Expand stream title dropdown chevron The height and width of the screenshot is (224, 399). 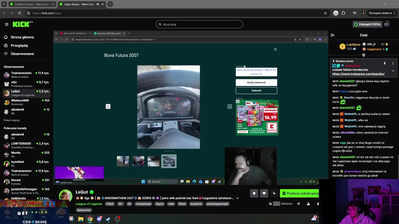(x=238, y=198)
